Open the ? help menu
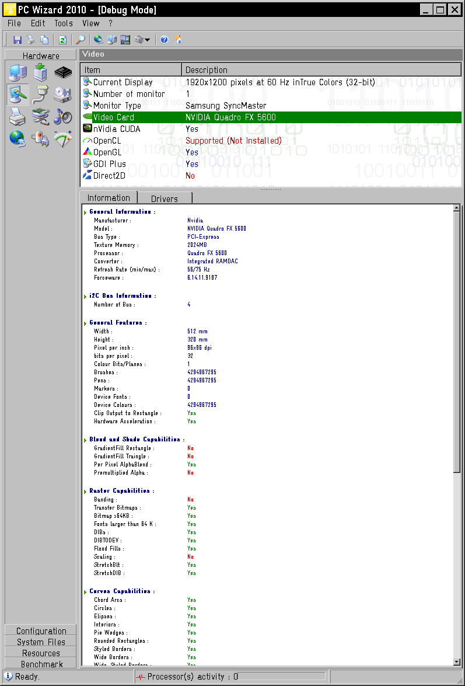This screenshot has height=686, width=465. (111, 23)
